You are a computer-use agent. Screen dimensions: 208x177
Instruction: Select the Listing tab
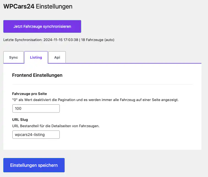(x=36, y=57)
